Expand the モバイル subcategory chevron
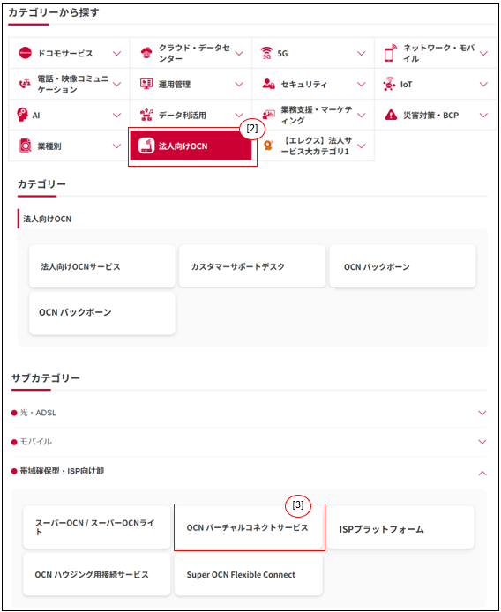This screenshot has height=612, width=501. coord(482,442)
